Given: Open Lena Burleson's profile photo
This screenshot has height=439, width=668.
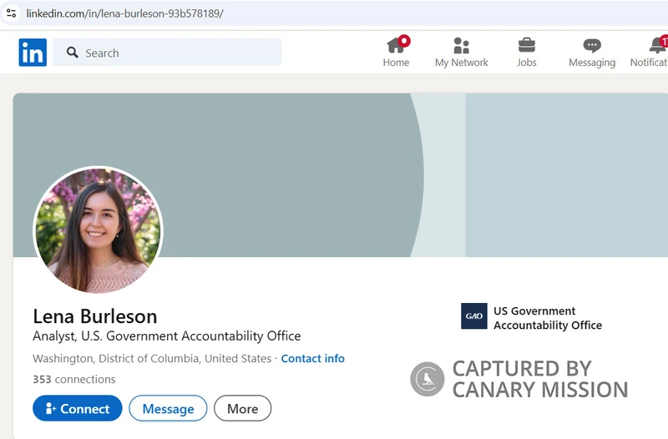Looking at the screenshot, I should pos(98,230).
